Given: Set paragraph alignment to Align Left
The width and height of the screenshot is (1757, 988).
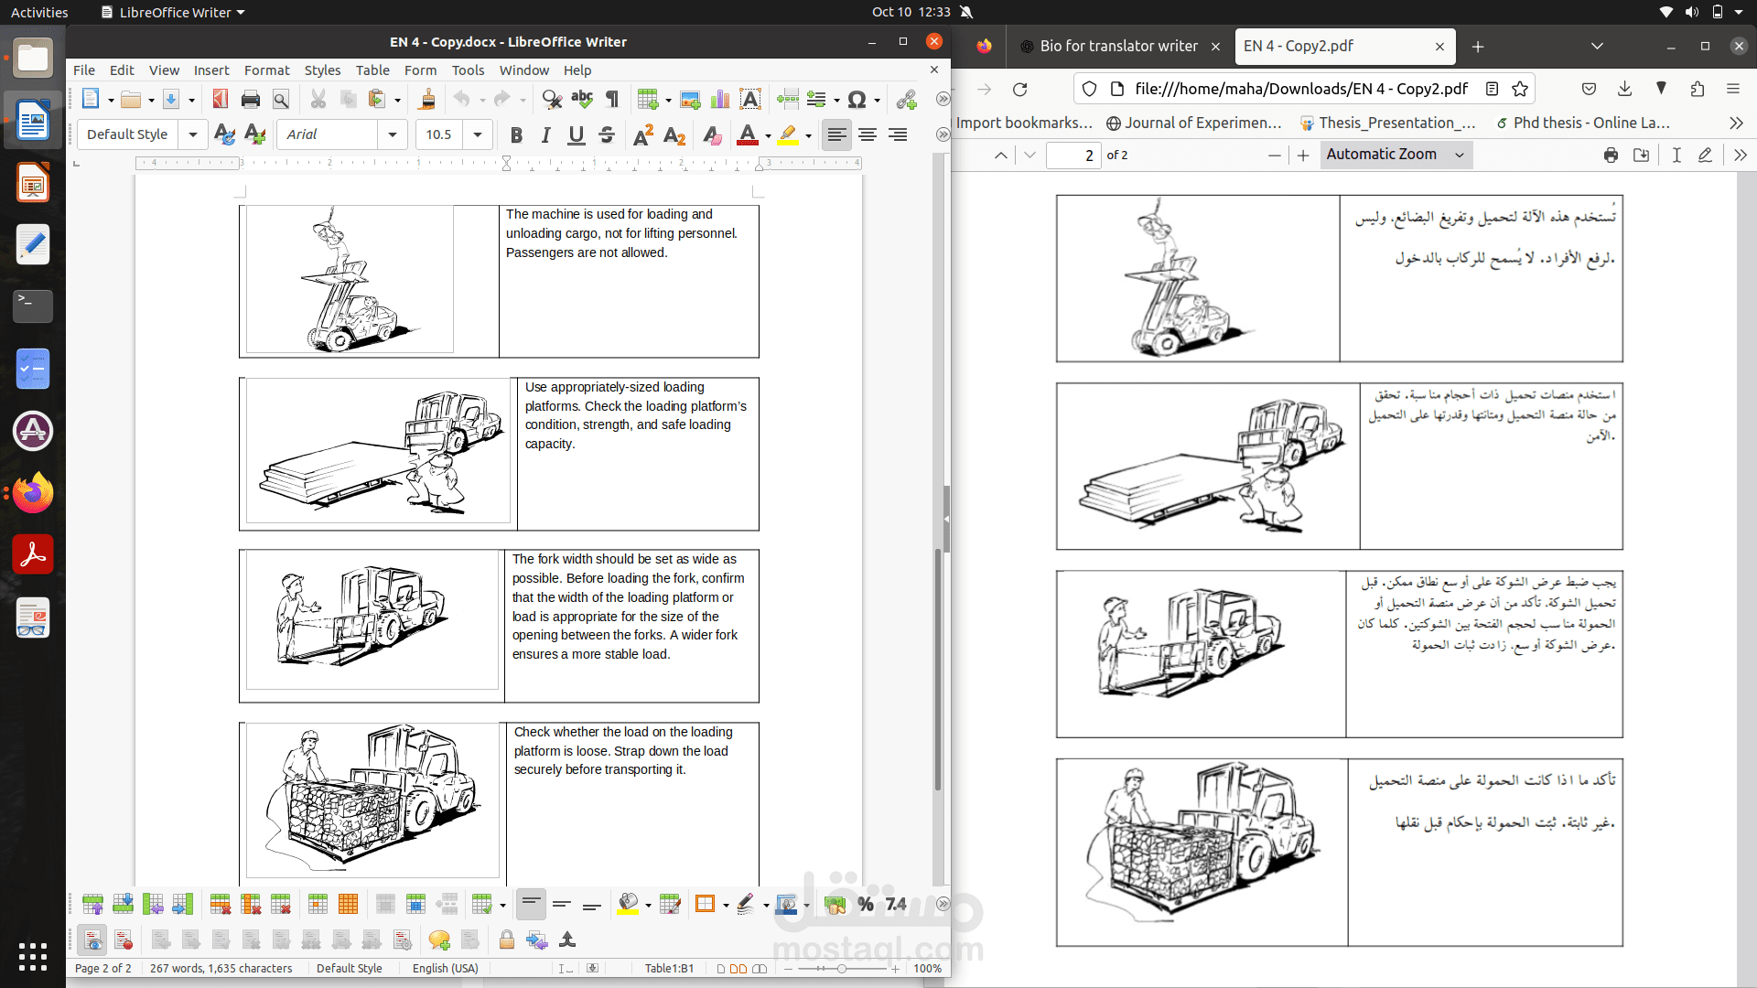Looking at the screenshot, I should pos(836,135).
